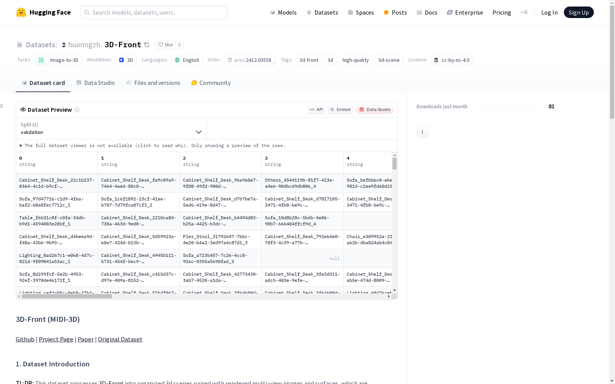Click the table scroll-down arrow
615x384 pixels.
[x=394, y=290]
